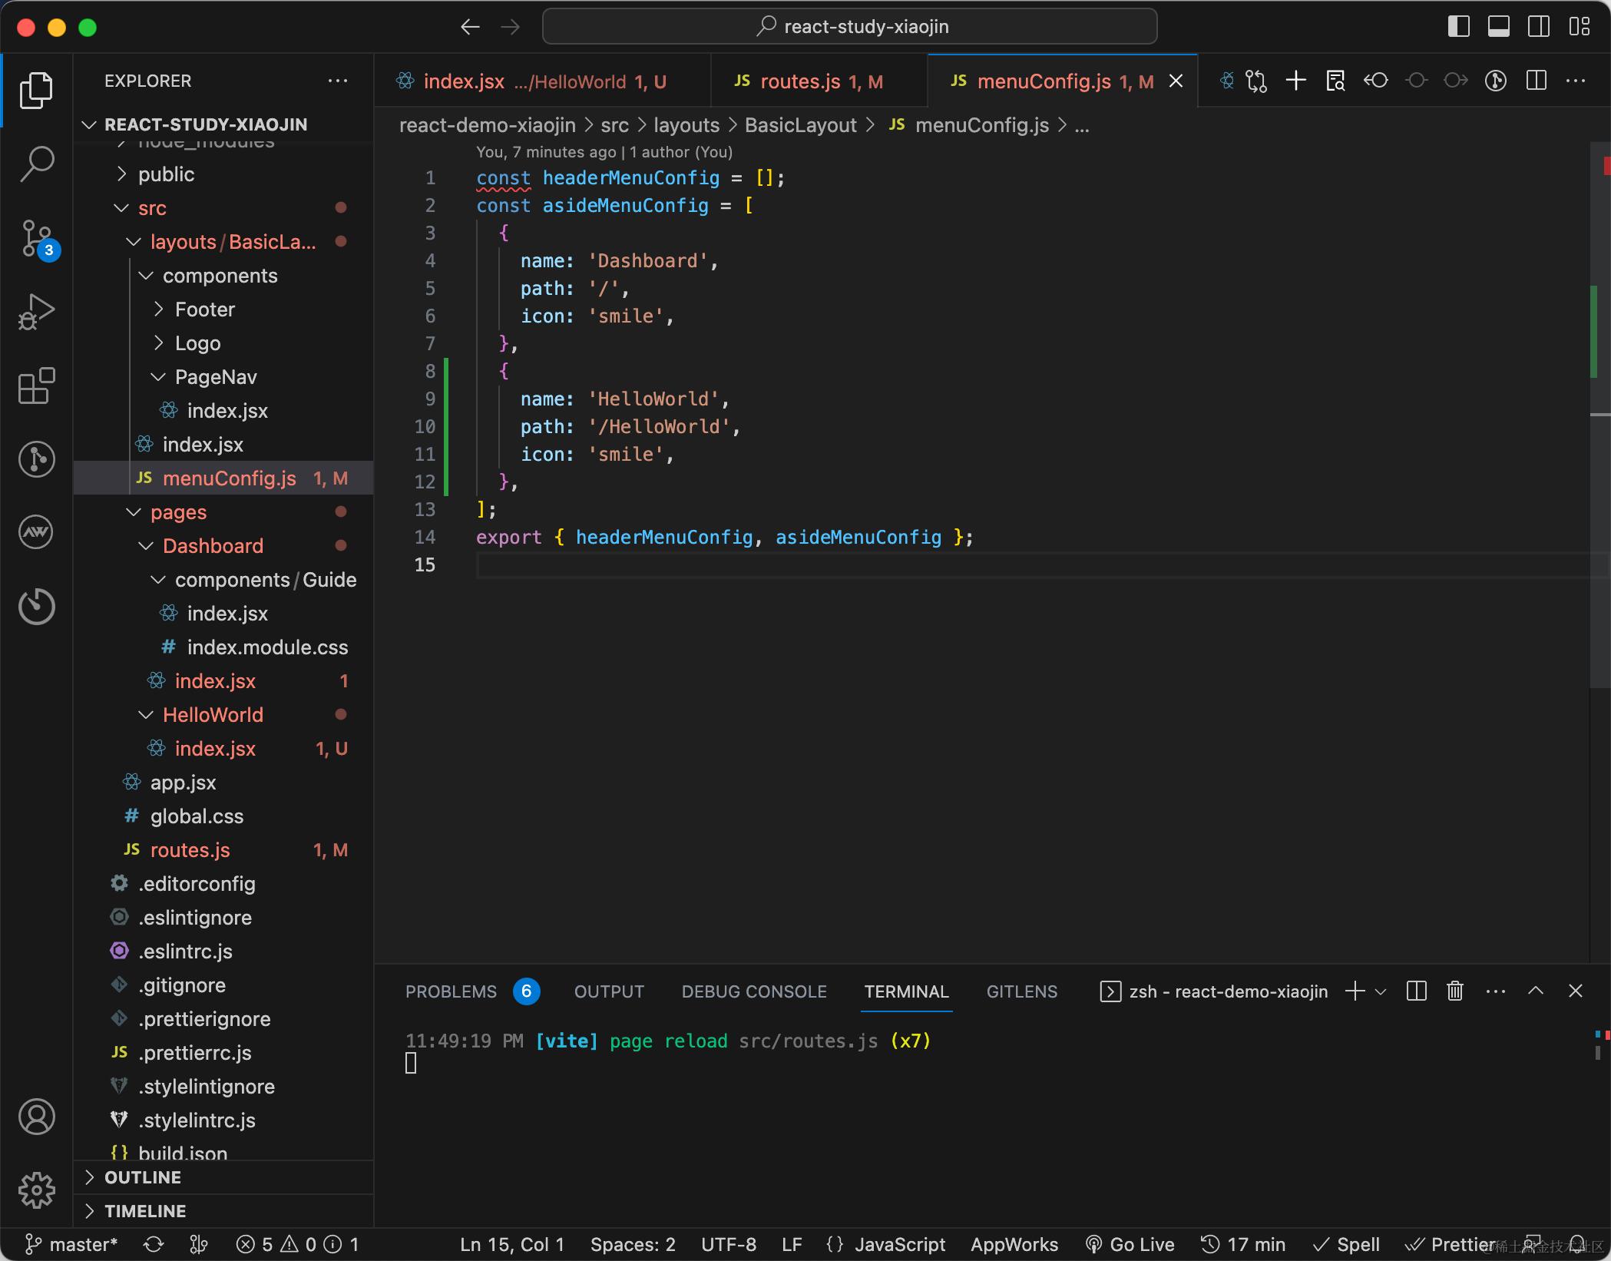Open the Extensions view
Image resolution: width=1611 pixels, height=1261 pixels.
coord(36,386)
